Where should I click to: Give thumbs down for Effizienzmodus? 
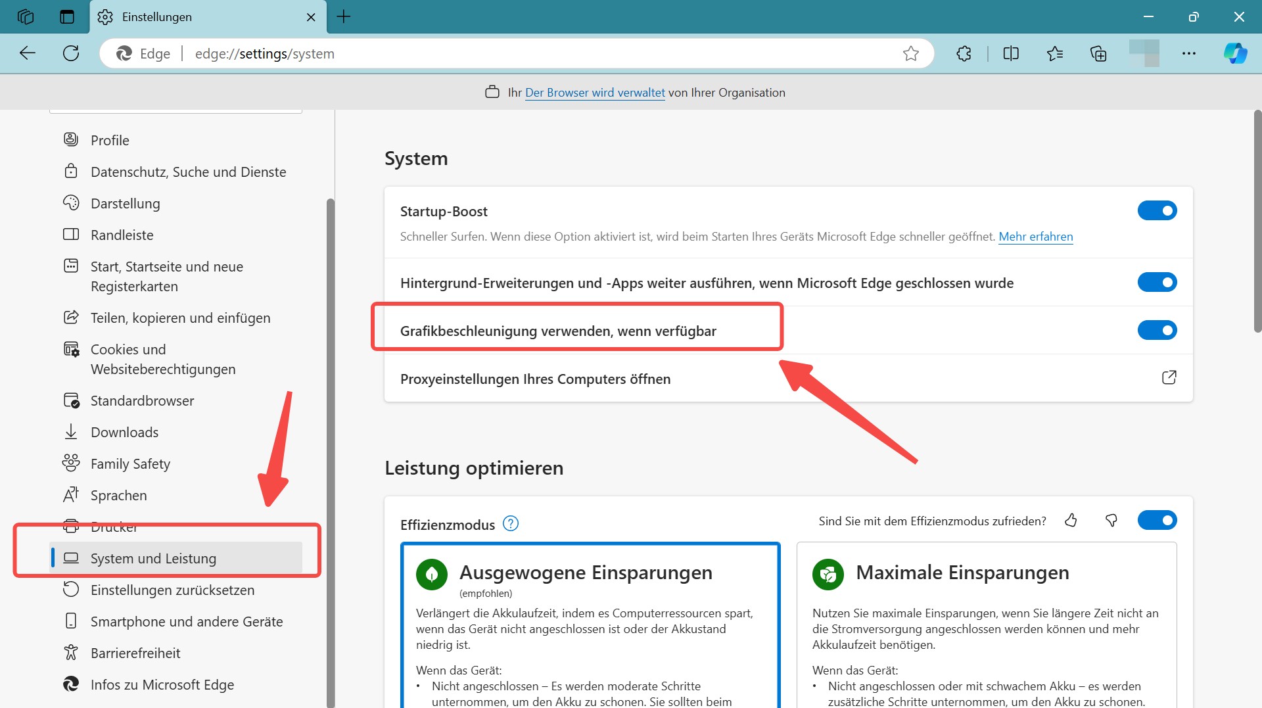click(x=1111, y=521)
